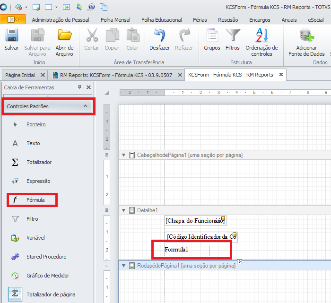331x303 pixels.
Task: Click the overlapping pages icon in title bar
Action: [x=104, y=7]
